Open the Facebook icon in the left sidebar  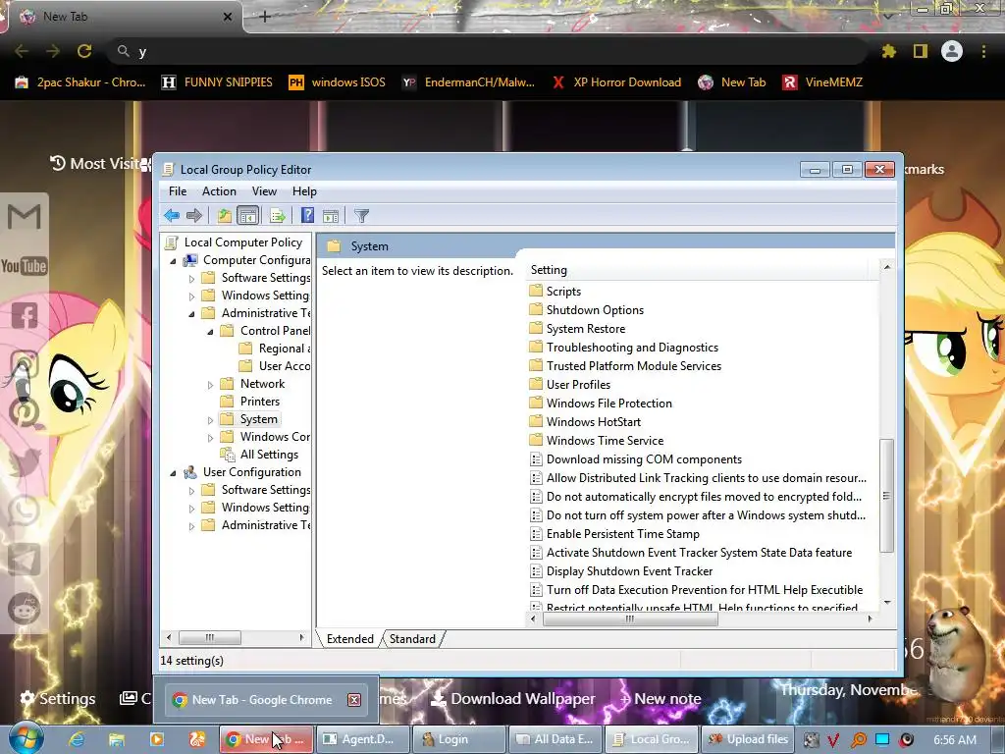[x=25, y=315]
